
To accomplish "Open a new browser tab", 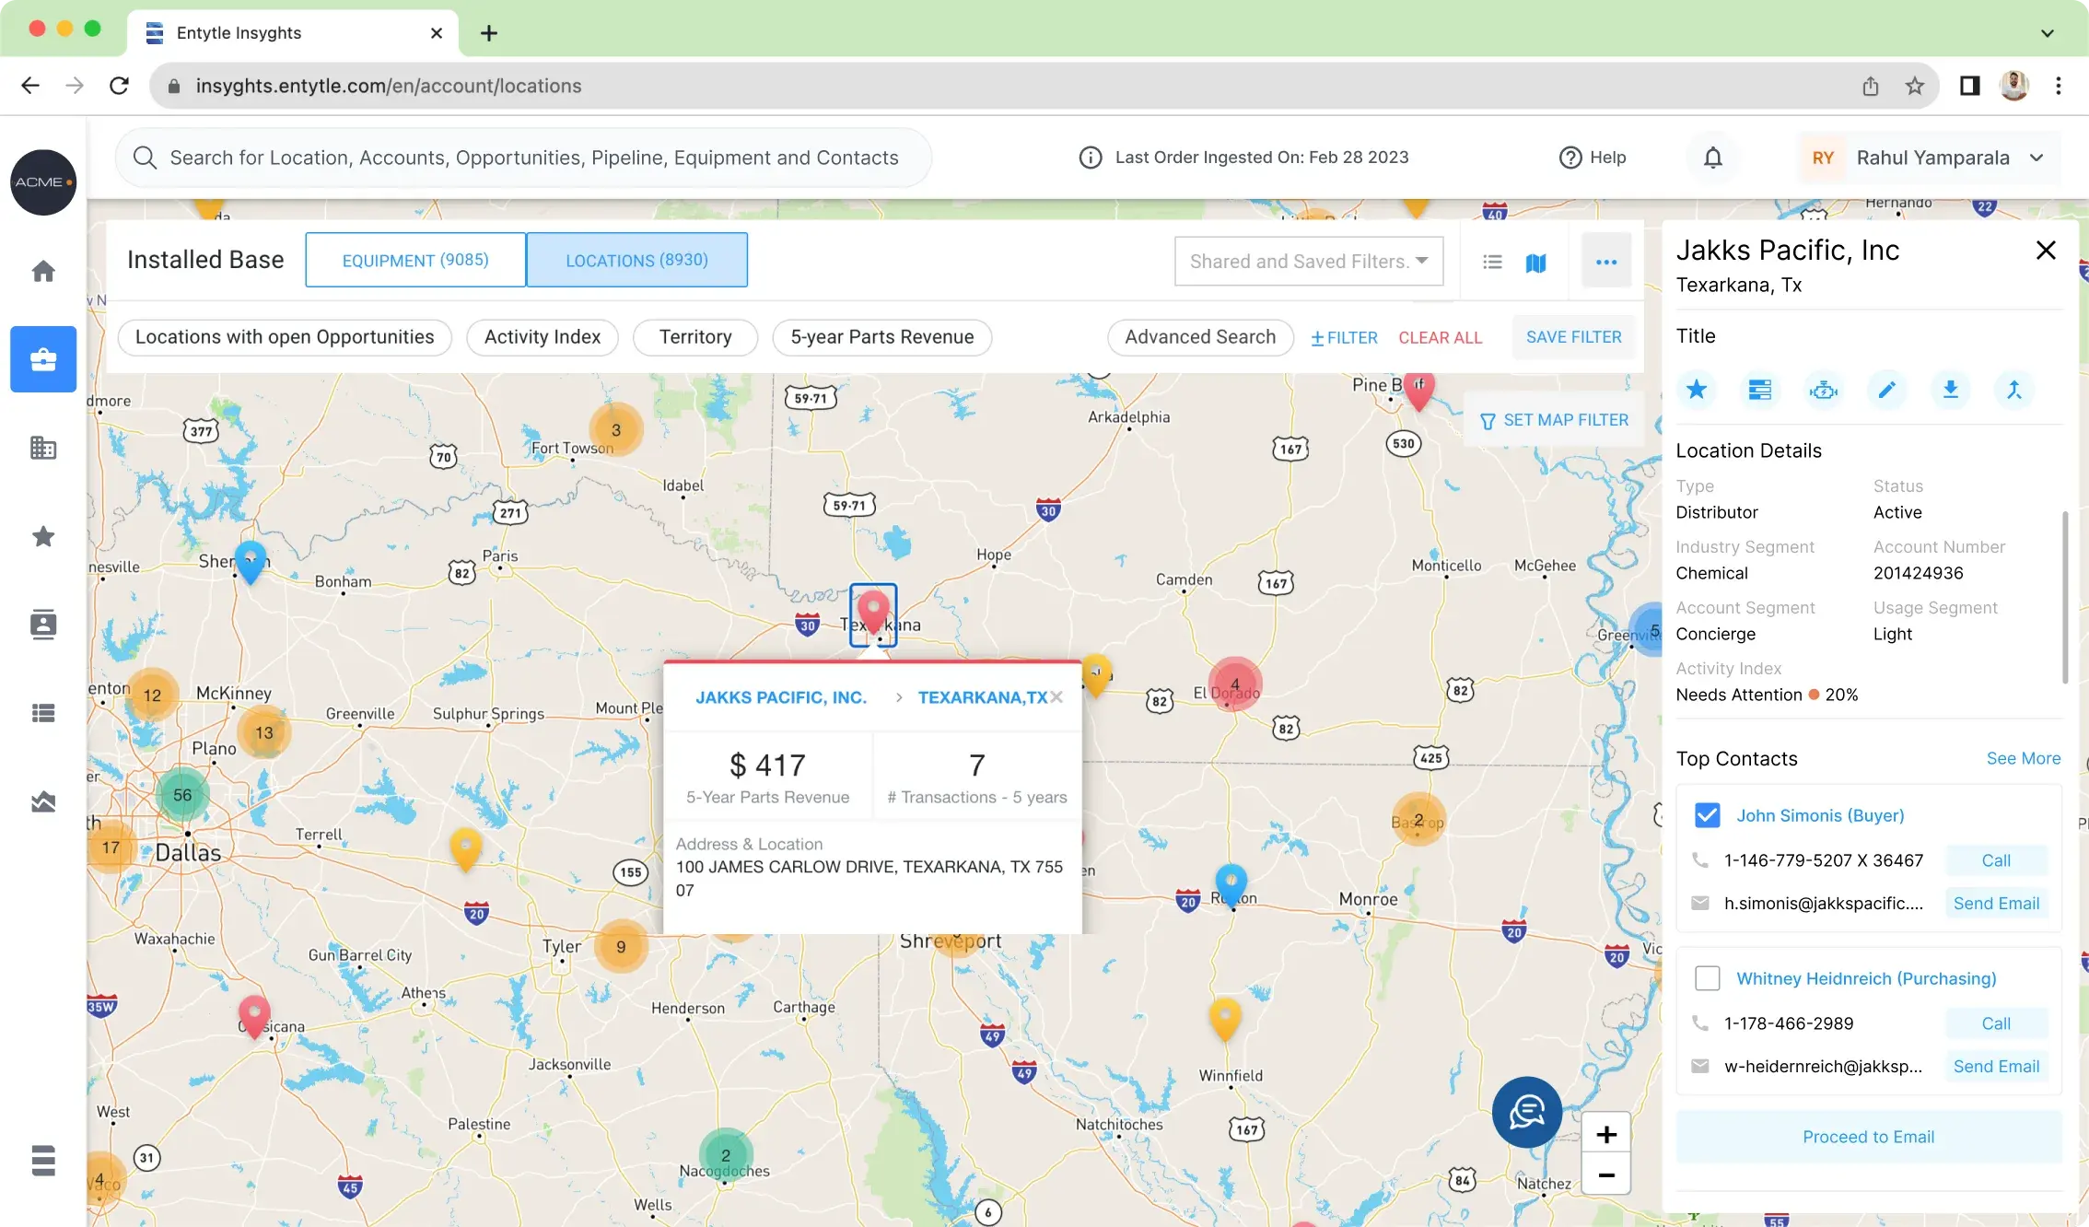I will (x=489, y=33).
